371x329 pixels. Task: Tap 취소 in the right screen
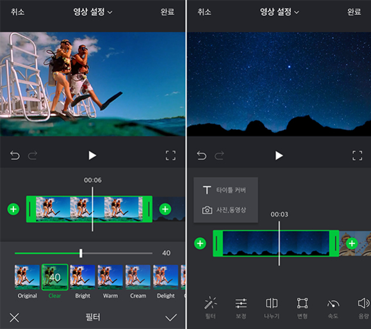[204, 12]
